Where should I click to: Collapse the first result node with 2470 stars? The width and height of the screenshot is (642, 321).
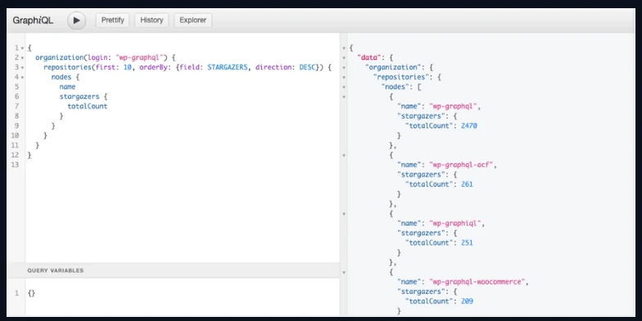click(x=344, y=97)
